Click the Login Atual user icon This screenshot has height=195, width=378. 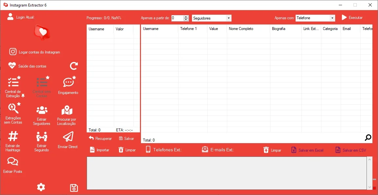pyautogui.click(x=10, y=17)
